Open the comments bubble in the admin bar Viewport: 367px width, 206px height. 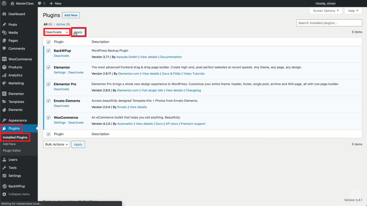pyautogui.click(x=40, y=3)
